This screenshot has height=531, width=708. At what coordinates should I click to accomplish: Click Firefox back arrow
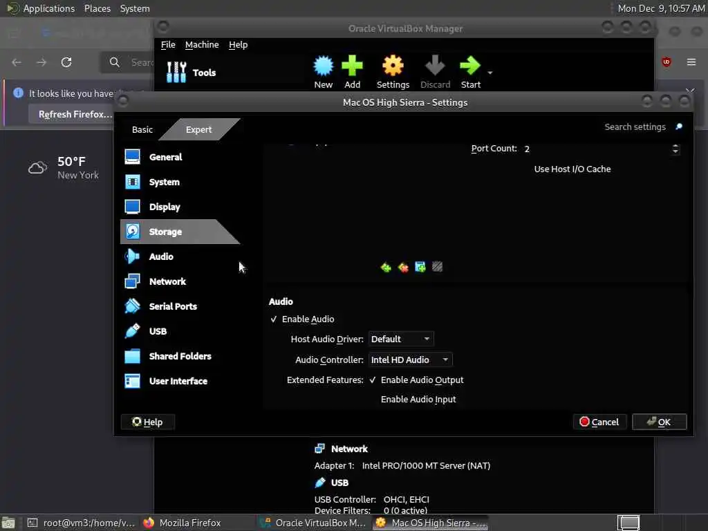17,62
